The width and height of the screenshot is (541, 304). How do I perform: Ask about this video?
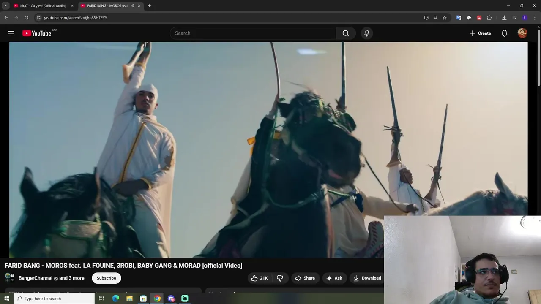point(334,278)
